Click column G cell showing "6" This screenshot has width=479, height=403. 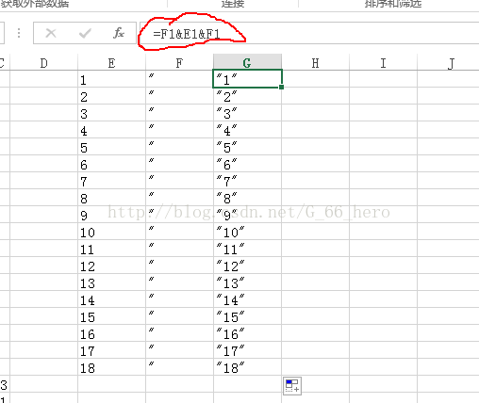pos(247,164)
